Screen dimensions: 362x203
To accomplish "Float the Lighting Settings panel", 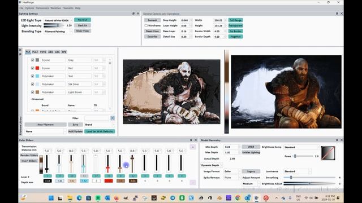I will (133, 14).
